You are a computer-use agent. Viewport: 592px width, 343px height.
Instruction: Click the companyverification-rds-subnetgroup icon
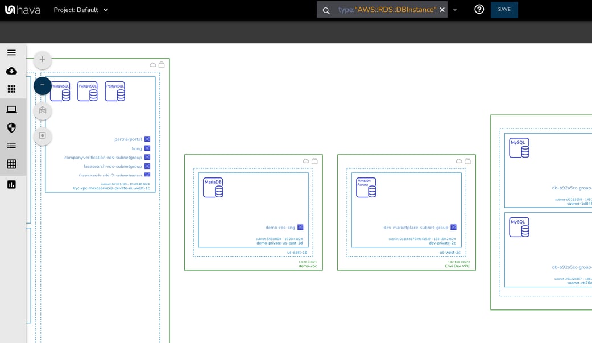point(147,157)
